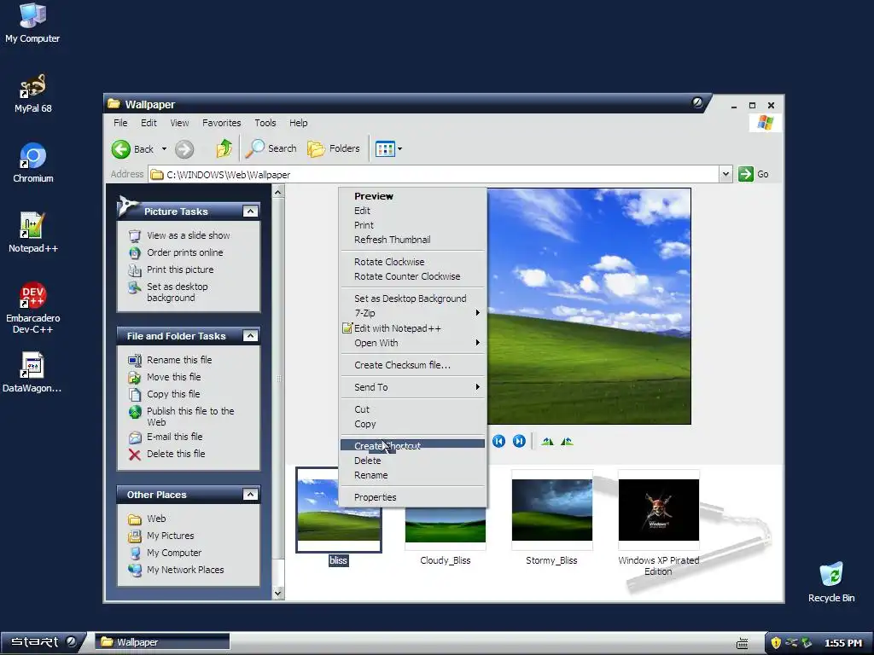Viewport: 874px width, 655px height.
Task: Expand the address bar dropdown
Action: (725, 174)
